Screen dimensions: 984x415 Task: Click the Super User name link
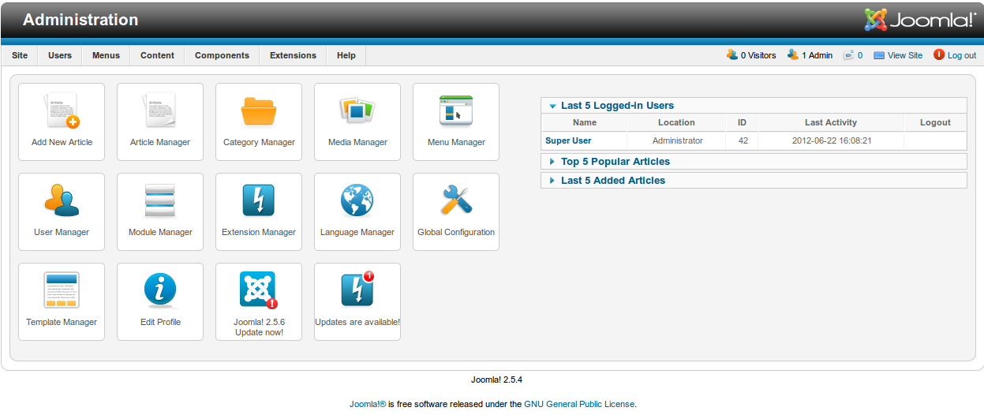click(568, 141)
